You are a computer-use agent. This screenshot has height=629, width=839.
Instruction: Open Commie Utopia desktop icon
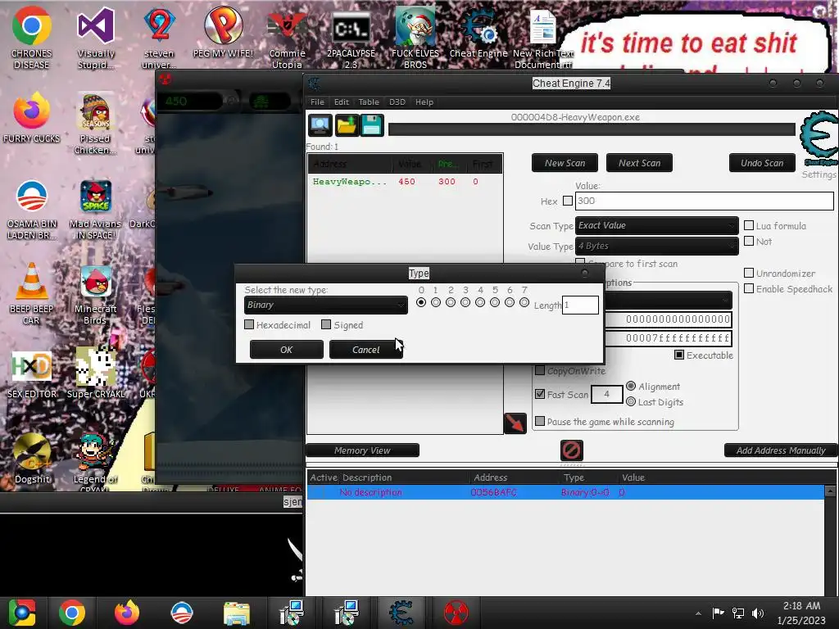[288, 38]
